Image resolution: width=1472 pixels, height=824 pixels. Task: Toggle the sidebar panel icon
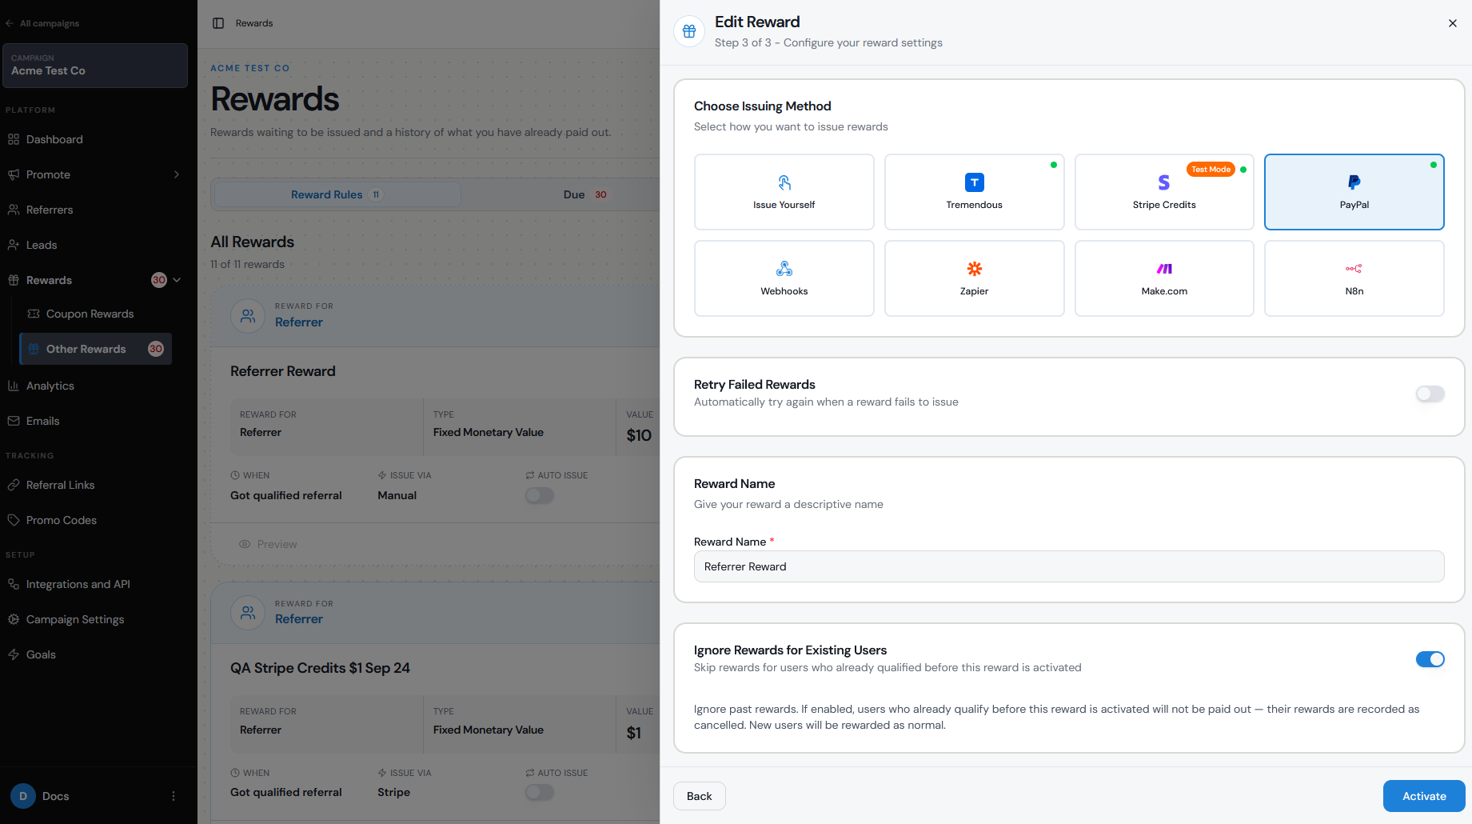pos(218,23)
